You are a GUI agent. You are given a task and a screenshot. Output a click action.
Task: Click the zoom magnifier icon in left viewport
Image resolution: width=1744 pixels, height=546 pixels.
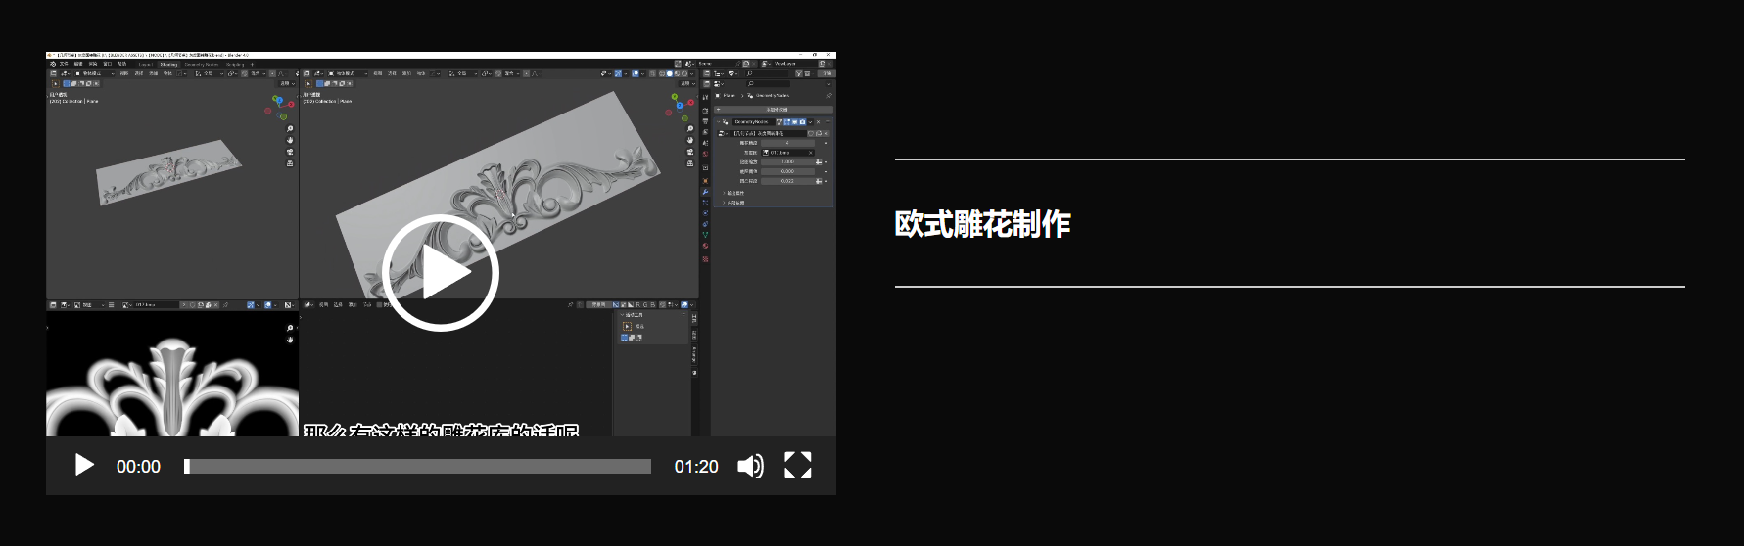tap(290, 129)
